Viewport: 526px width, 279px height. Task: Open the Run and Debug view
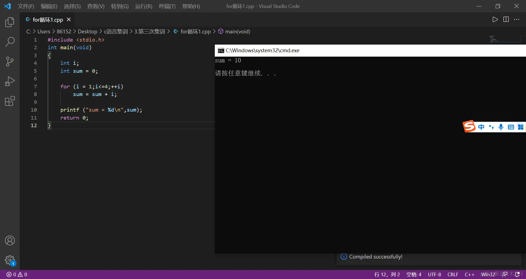(x=10, y=81)
